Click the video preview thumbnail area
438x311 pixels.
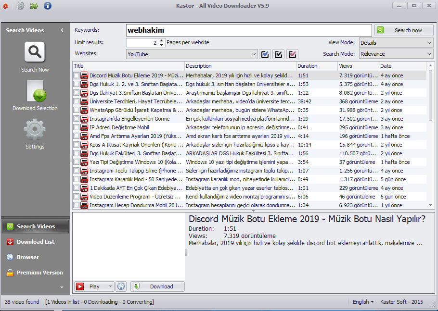click(129, 246)
